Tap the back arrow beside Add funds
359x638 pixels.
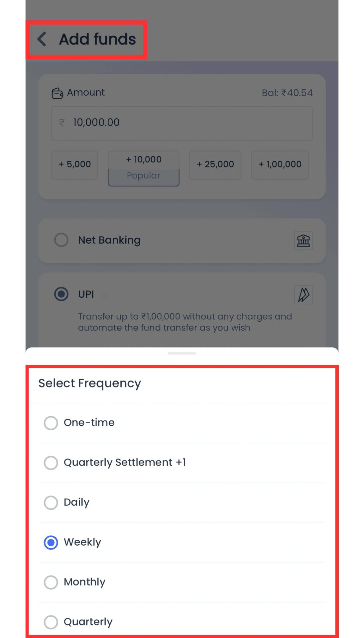42,39
